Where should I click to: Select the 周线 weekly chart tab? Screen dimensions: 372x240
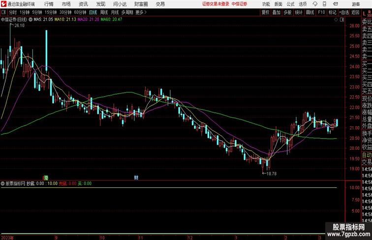tap(104, 12)
